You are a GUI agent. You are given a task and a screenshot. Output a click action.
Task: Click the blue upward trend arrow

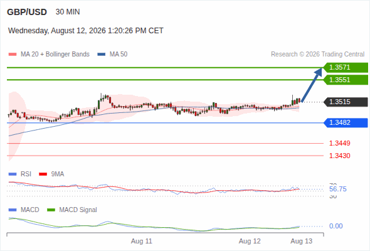[x=312, y=85]
